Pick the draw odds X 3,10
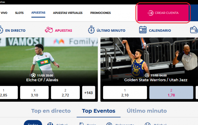198x125 pixels. point(34,92)
